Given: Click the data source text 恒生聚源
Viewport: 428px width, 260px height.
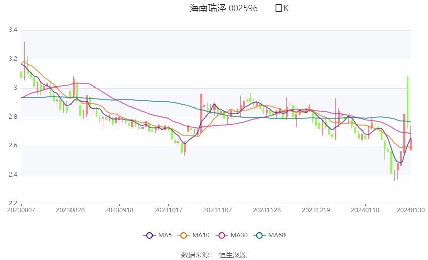Looking at the screenshot, I should pyautogui.click(x=233, y=255).
